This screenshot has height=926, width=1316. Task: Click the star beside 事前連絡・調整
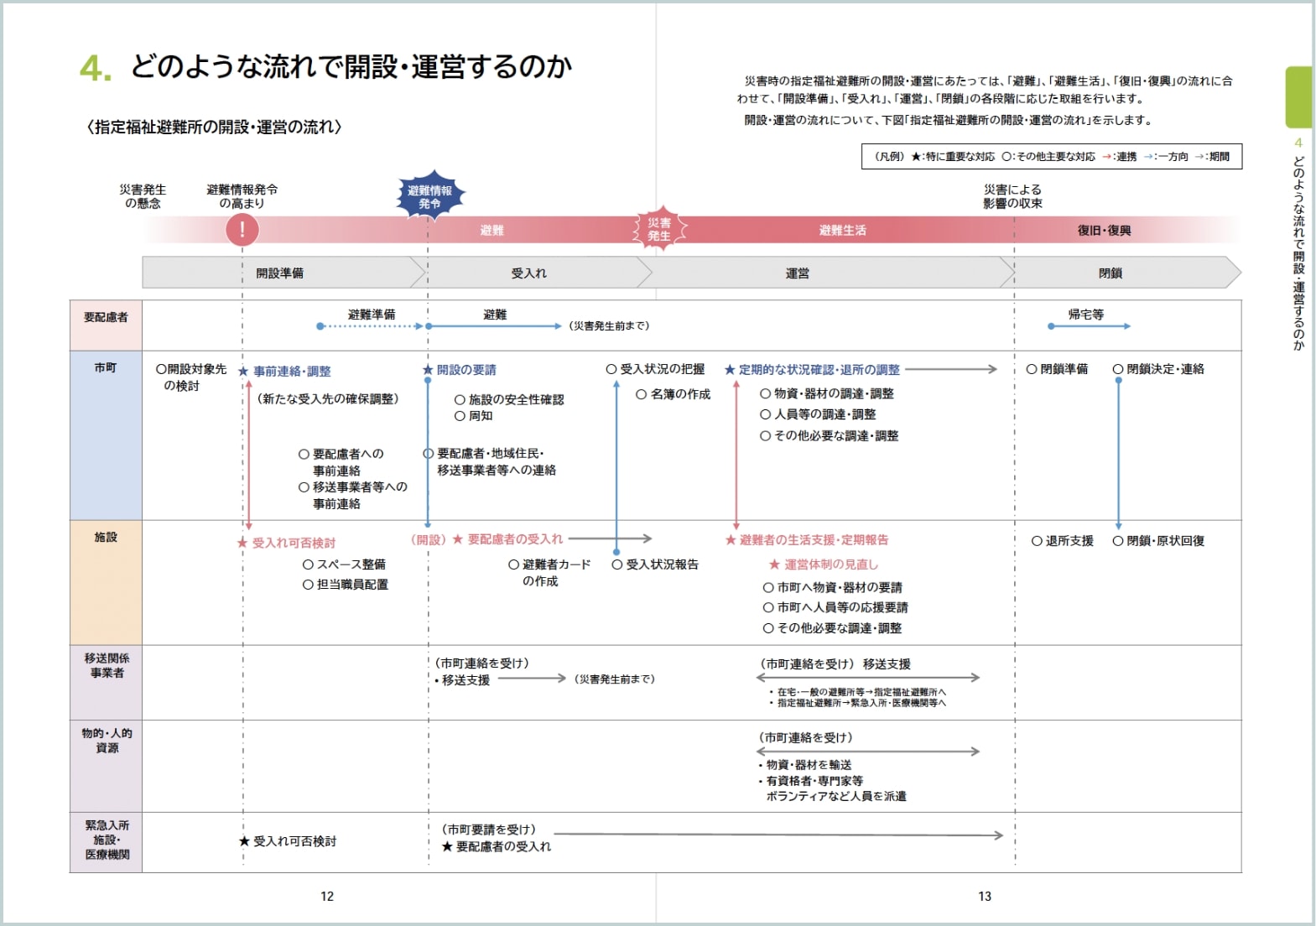[243, 371]
